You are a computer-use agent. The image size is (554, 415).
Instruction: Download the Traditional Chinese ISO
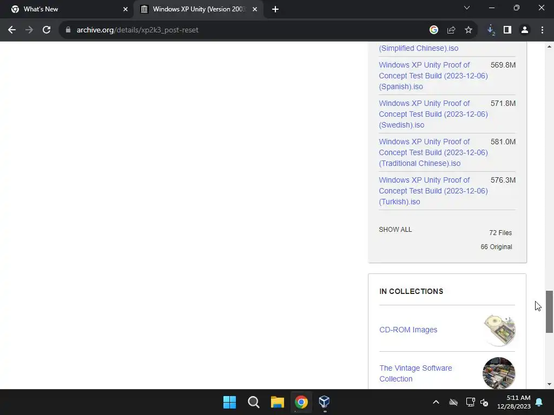(433, 152)
